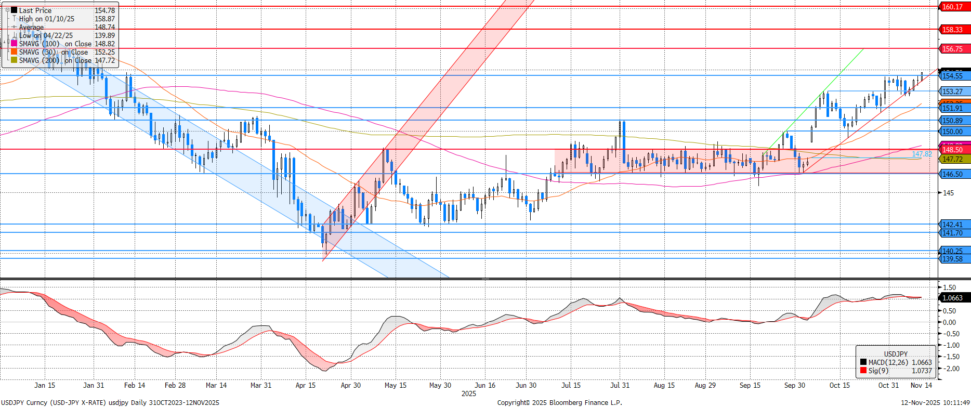
Task: Click the magenta SMAVG (100) swatch
Action: (x=14, y=44)
